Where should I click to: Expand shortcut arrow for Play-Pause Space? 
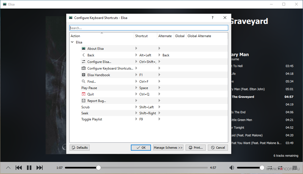[136, 88]
